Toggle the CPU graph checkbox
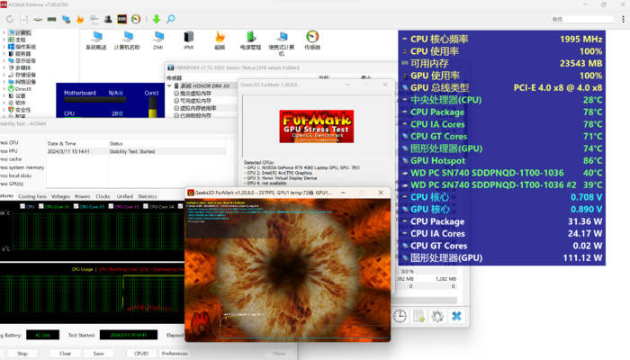This screenshot has height=360, width=630. click(22, 206)
